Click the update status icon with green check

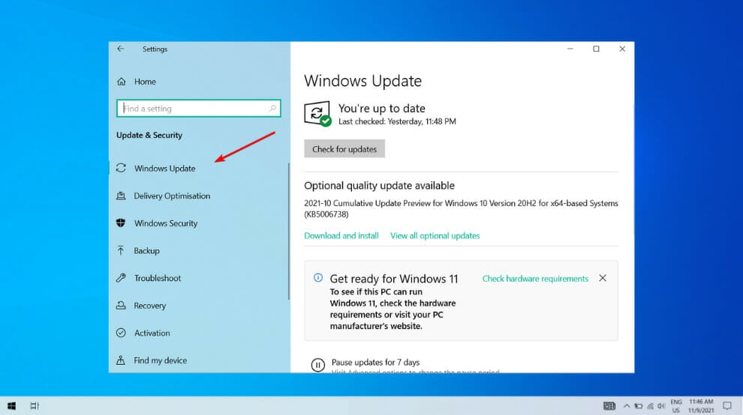tap(317, 114)
